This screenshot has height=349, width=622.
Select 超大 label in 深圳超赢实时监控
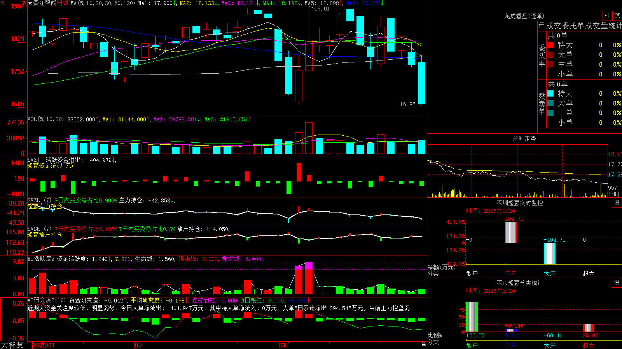589,273
